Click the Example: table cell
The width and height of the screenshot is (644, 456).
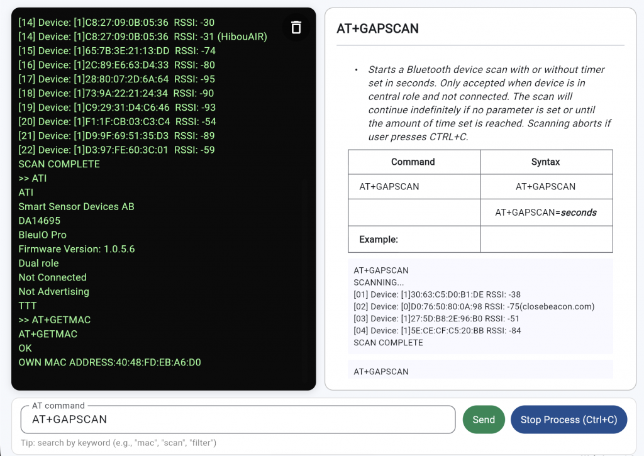(x=379, y=240)
